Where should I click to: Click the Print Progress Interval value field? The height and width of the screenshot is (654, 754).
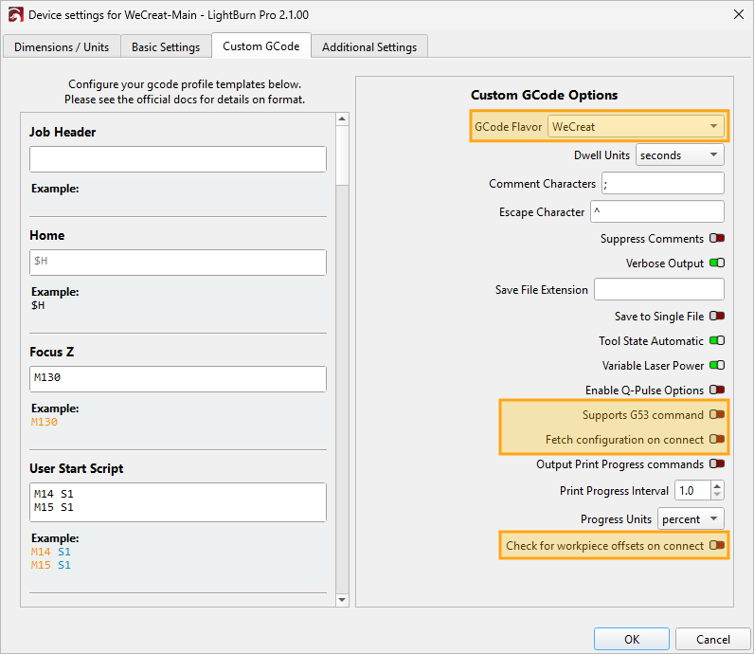click(692, 491)
